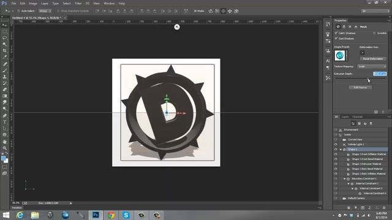Screen dimensions: 392x220
Task: Select the Lasso tool
Action: [x=4, y=38]
